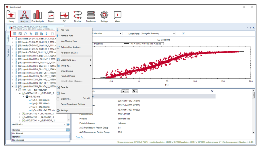The width and height of the screenshot is (261, 150).
Task: Click the Add Runs icon in the tree toolbar
Action: pos(42,34)
